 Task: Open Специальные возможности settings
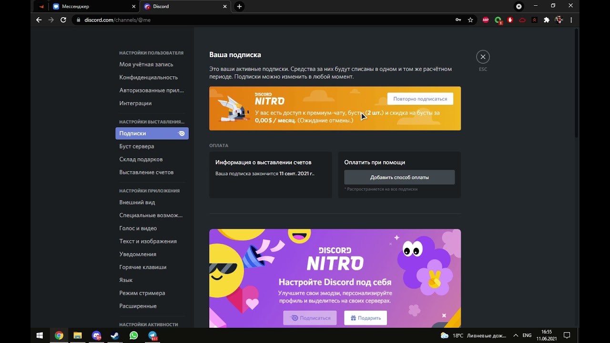pos(152,215)
